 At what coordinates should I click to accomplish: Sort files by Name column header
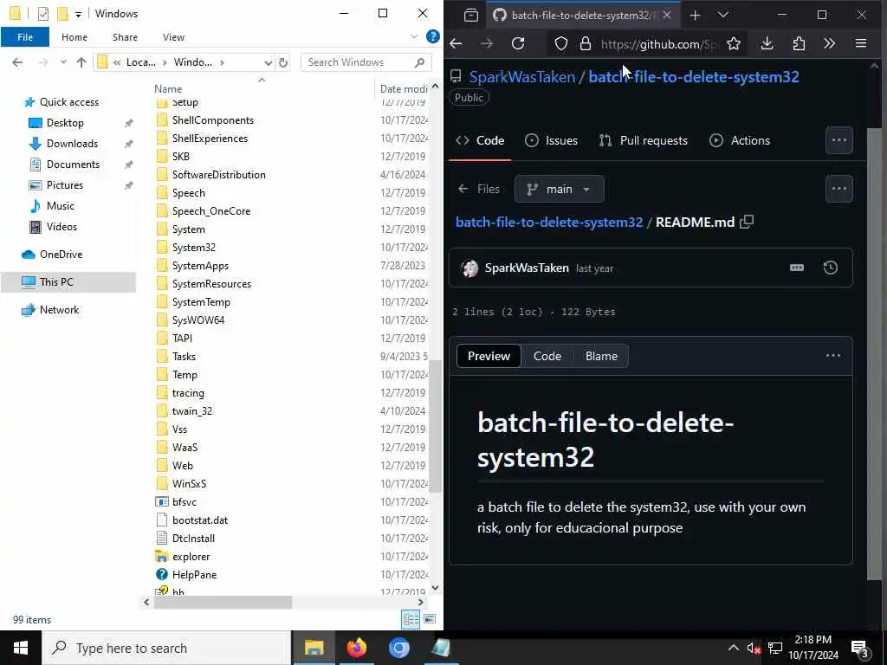(x=168, y=89)
